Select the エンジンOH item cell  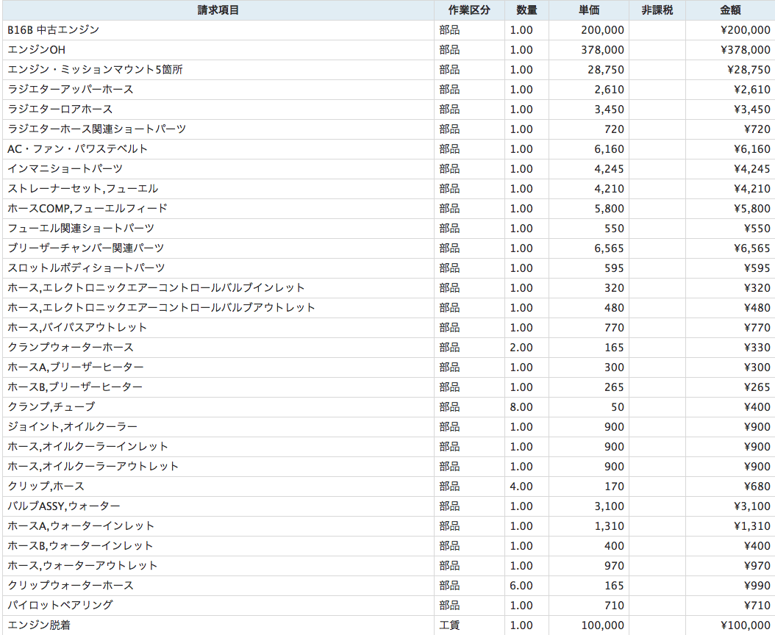pos(218,50)
